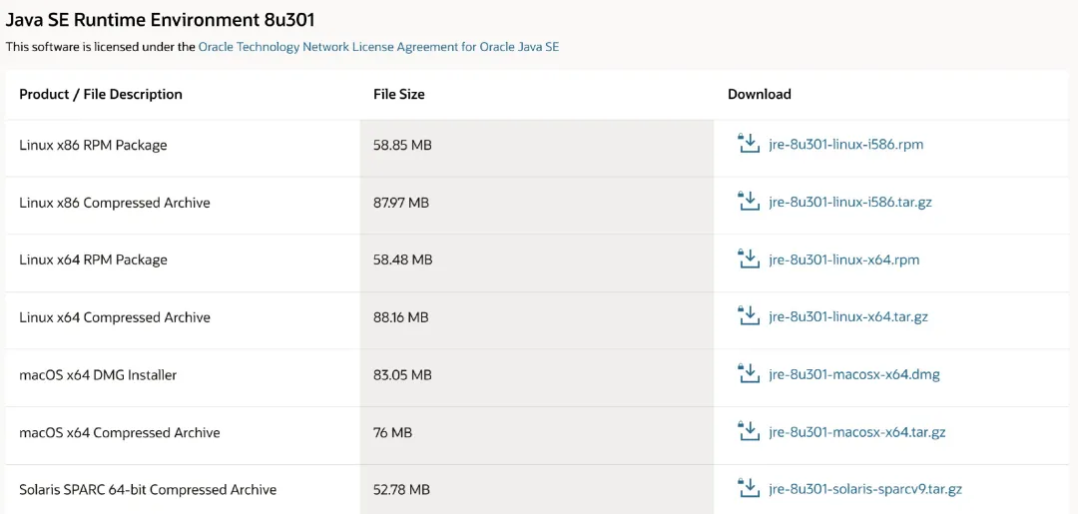Click the Product / File Description column header

[x=101, y=94]
